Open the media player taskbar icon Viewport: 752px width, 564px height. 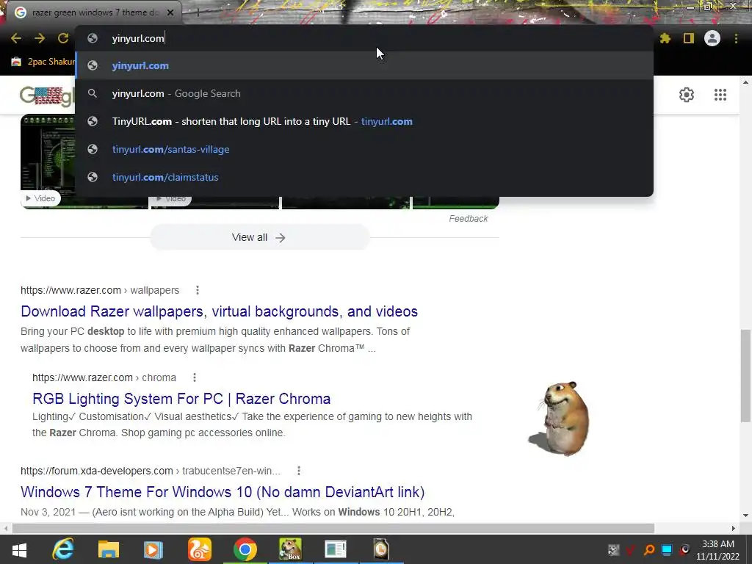(x=153, y=549)
